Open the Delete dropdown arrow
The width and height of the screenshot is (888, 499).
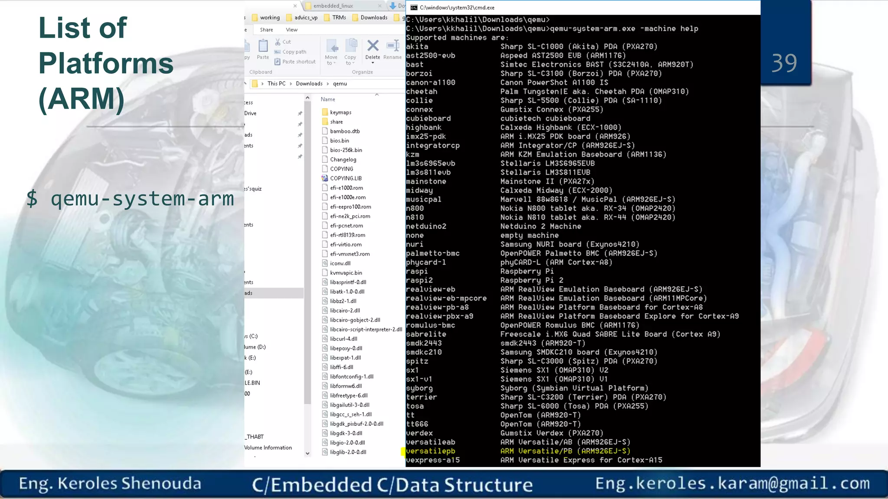[373, 63]
